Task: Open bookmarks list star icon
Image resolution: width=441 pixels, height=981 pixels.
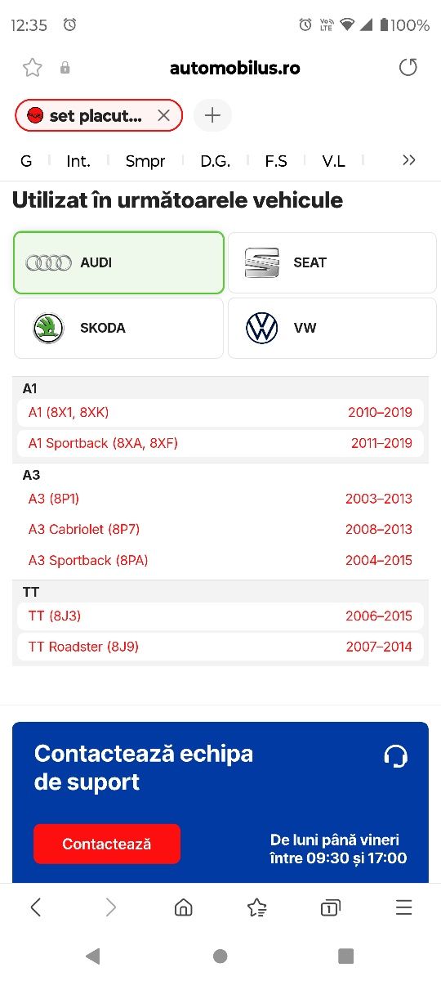Action: click(256, 907)
